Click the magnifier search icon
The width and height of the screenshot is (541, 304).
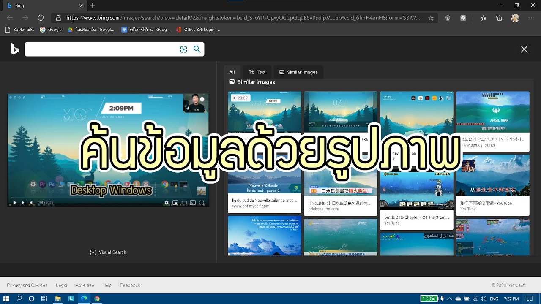[x=197, y=49]
